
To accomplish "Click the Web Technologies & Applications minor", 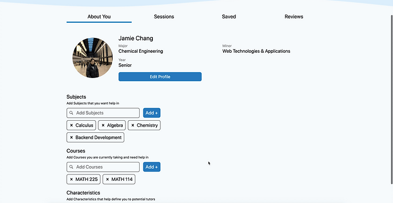I will [256, 51].
